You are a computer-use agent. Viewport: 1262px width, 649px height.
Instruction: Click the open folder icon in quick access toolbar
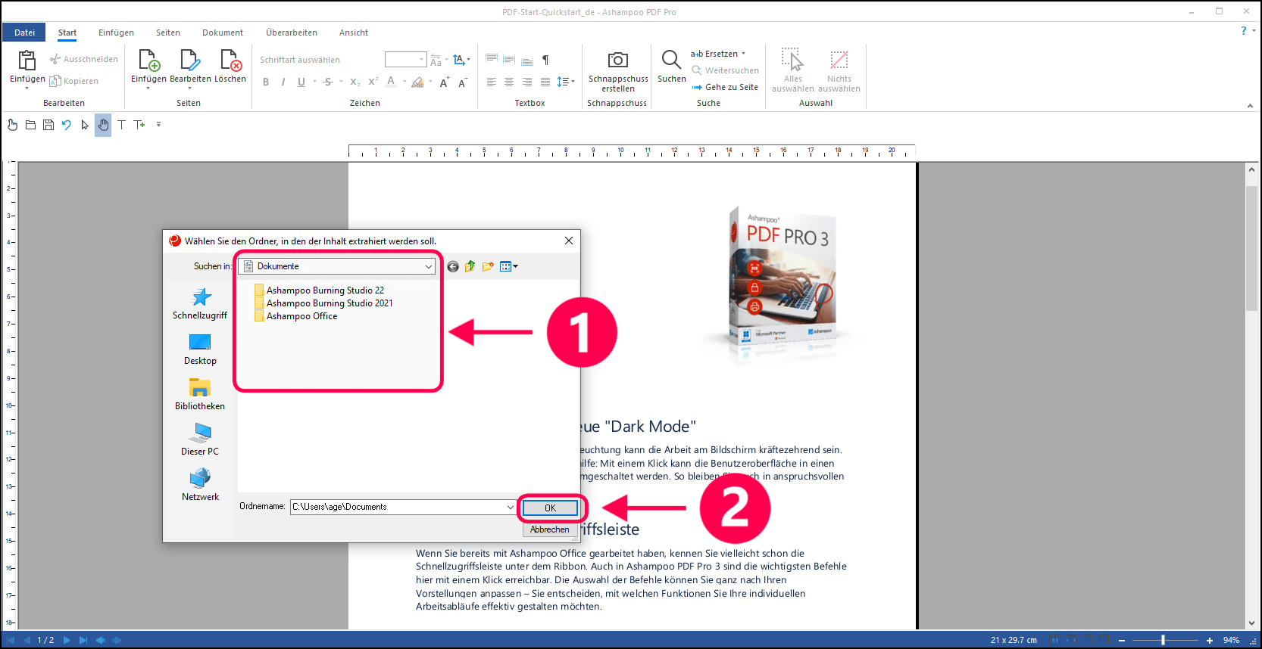pyautogui.click(x=31, y=125)
